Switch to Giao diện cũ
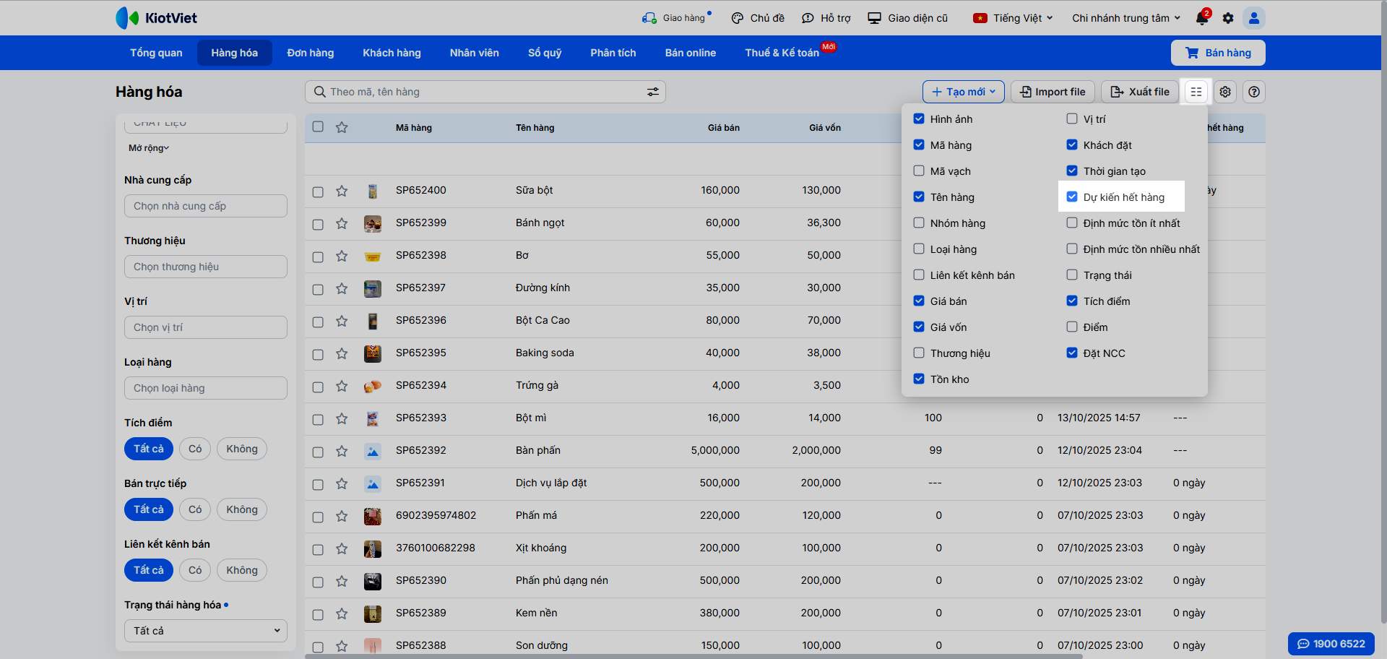 coord(908,18)
